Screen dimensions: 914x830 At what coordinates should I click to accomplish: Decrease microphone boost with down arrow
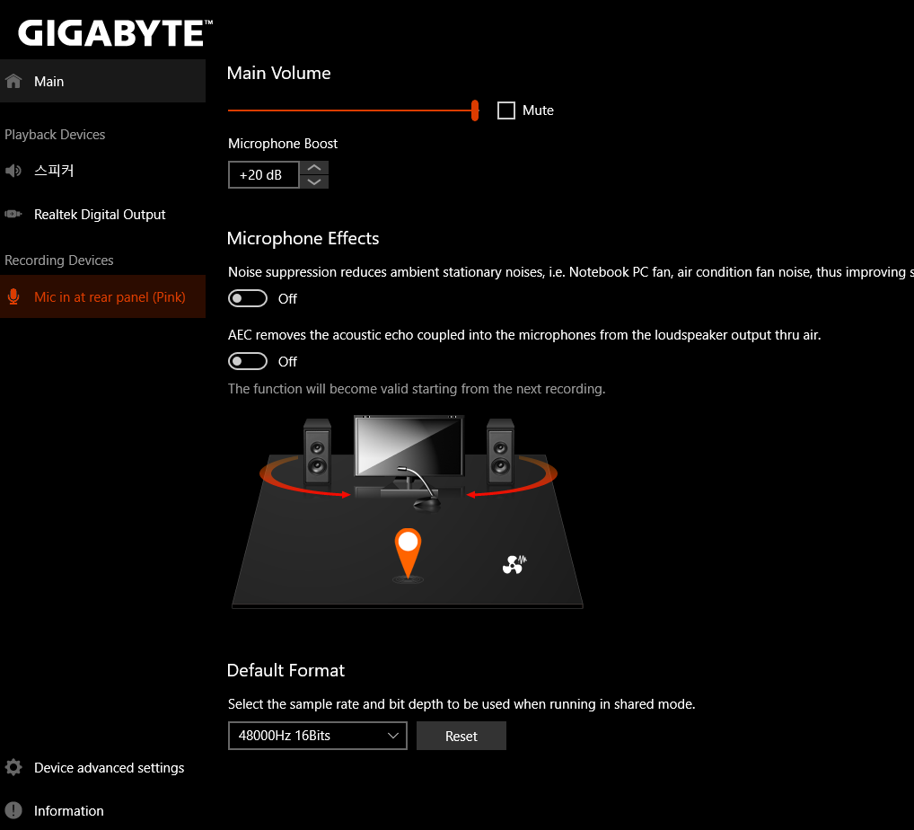(314, 182)
